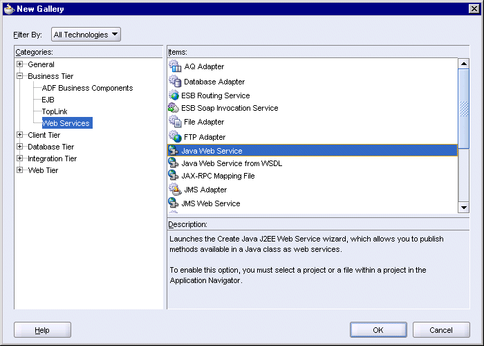Click the ESB Routing Service icon
The height and width of the screenshot is (346, 484).
tap(174, 95)
